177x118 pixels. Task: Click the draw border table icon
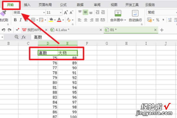click(41, 20)
